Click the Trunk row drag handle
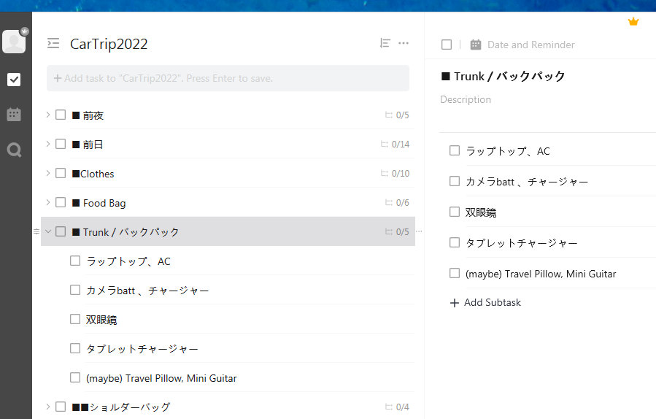The width and height of the screenshot is (656, 419). 36,231
